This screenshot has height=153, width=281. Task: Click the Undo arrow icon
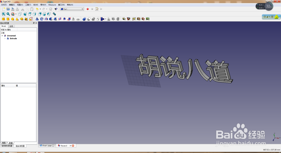(37, 9)
